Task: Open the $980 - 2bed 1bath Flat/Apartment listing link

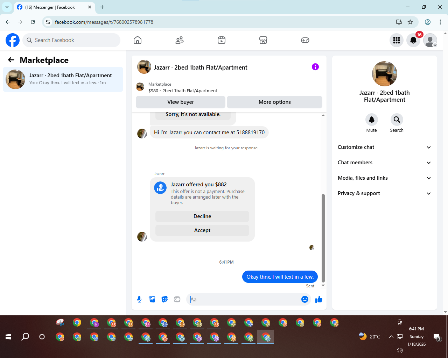Action: pyautogui.click(x=183, y=91)
